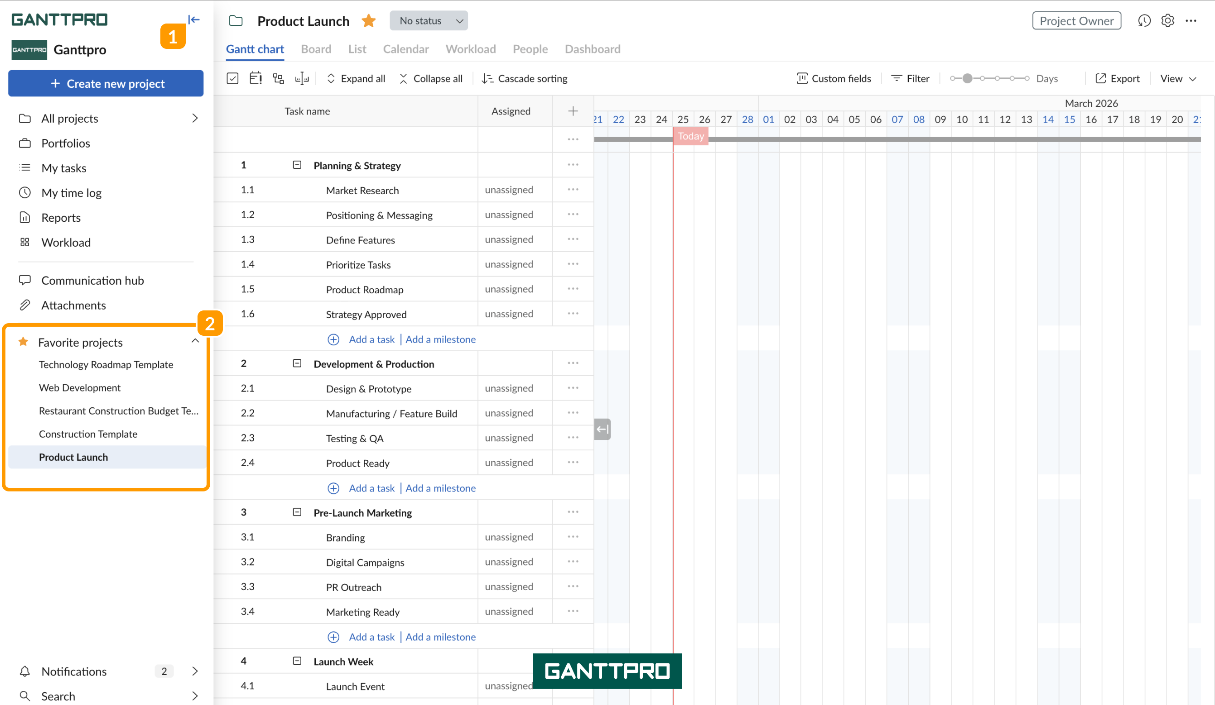Click the Custom fields icon
Viewport: 1215px width, 705px height.
[x=802, y=78]
